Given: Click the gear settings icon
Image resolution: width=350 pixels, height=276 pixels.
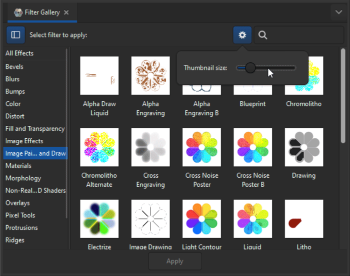Looking at the screenshot, I should [x=242, y=35].
